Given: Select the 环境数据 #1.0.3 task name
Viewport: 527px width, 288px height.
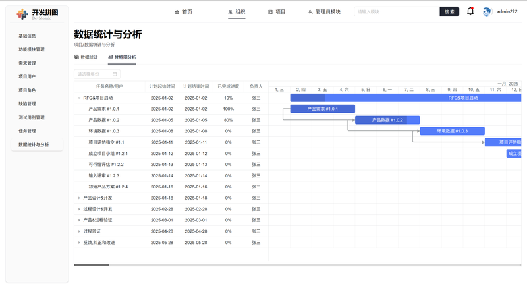Looking at the screenshot, I should pyautogui.click(x=103, y=131).
